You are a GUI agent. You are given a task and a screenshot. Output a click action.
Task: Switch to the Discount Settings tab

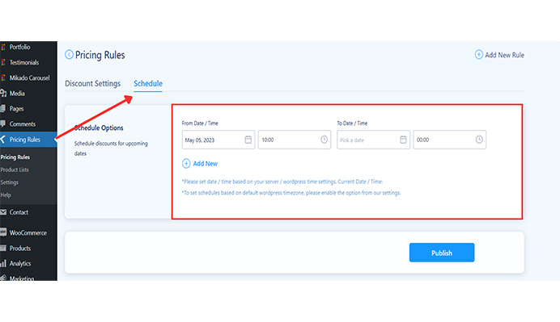pyautogui.click(x=92, y=84)
